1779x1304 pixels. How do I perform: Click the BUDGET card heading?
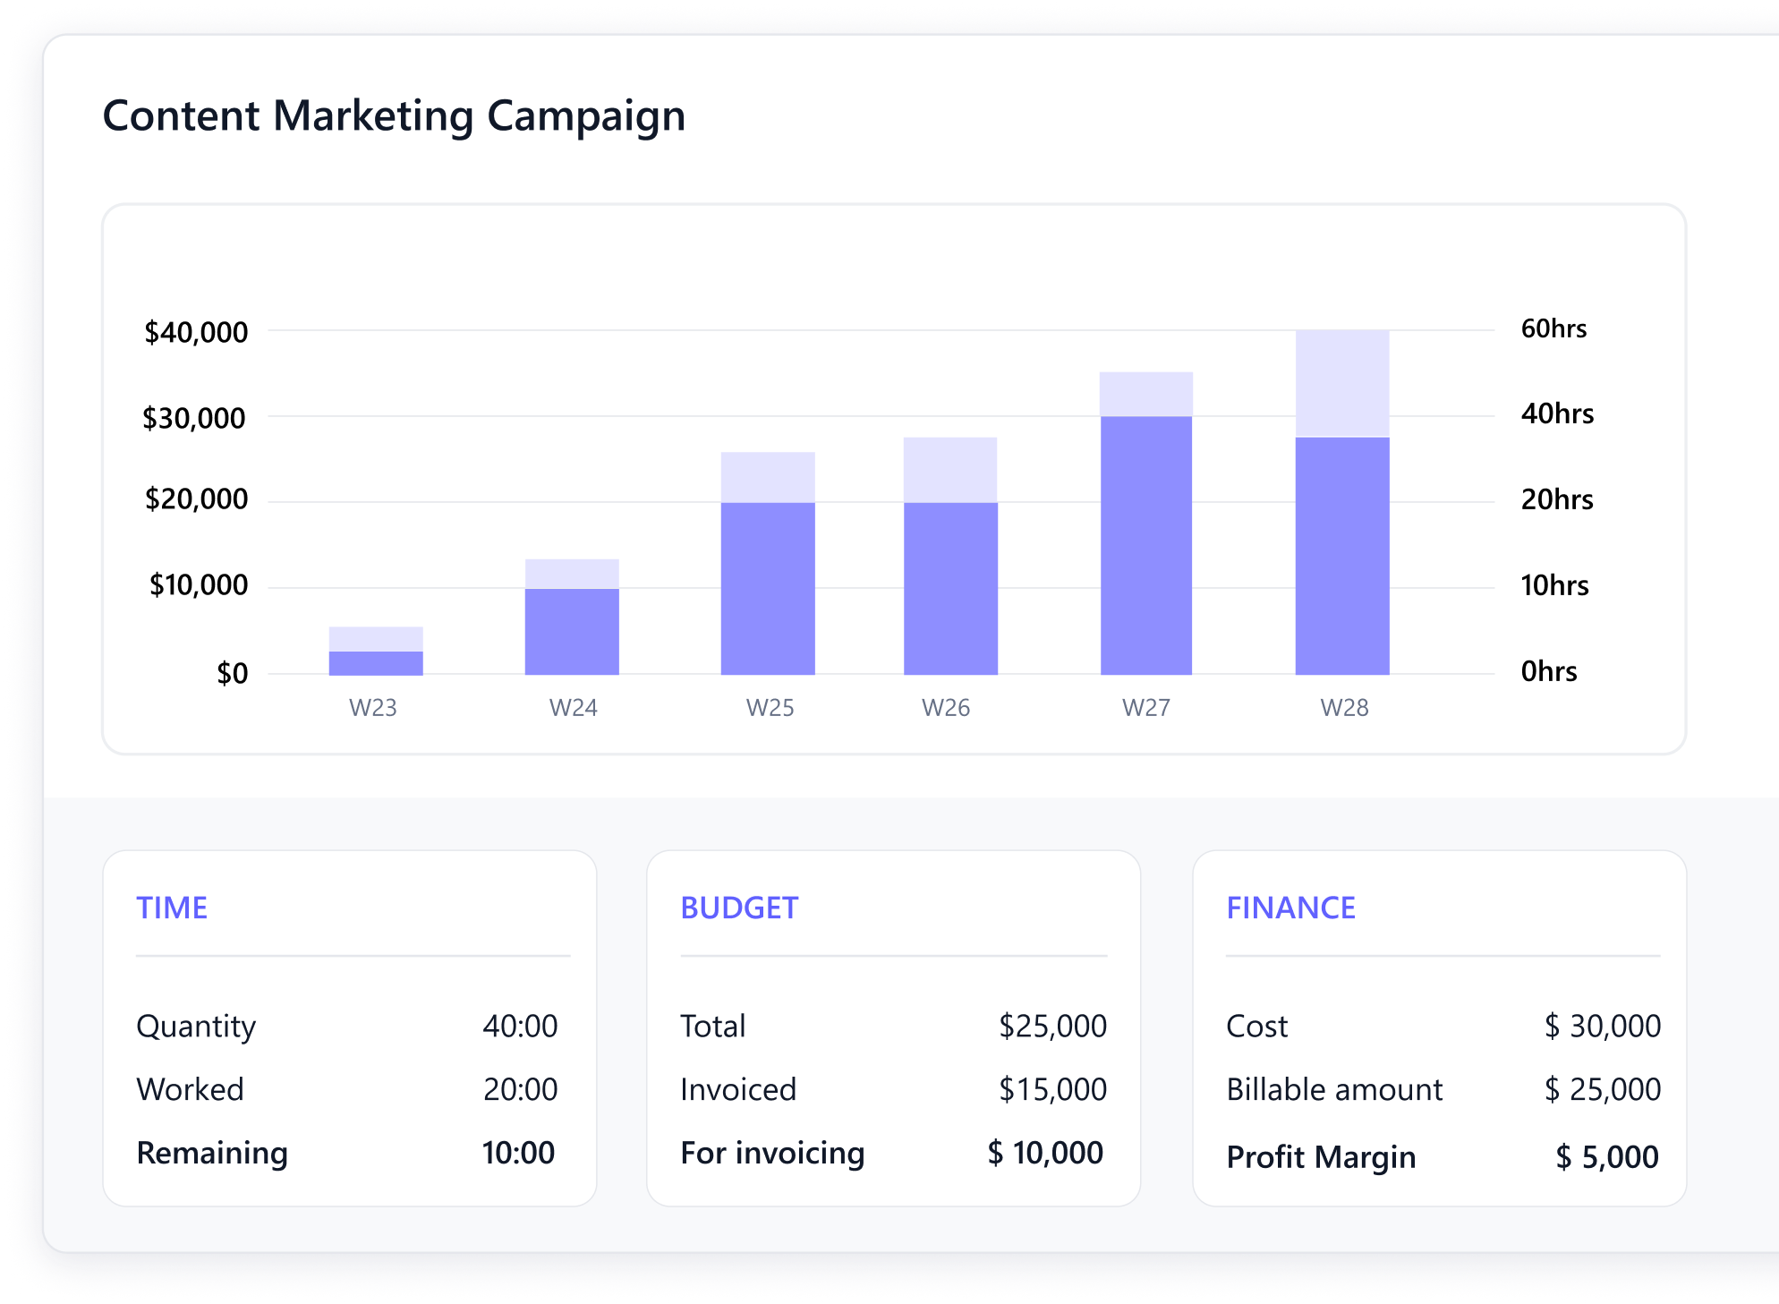click(739, 908)
